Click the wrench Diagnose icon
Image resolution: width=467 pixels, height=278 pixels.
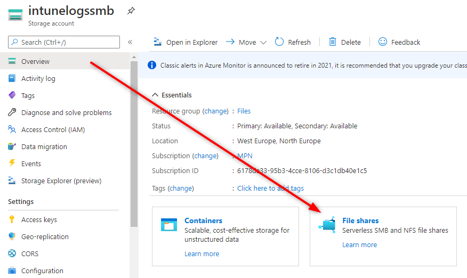[12, 112]
